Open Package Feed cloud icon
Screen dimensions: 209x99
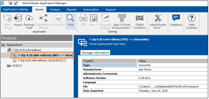pyautogui.click(x=29, y=18)
